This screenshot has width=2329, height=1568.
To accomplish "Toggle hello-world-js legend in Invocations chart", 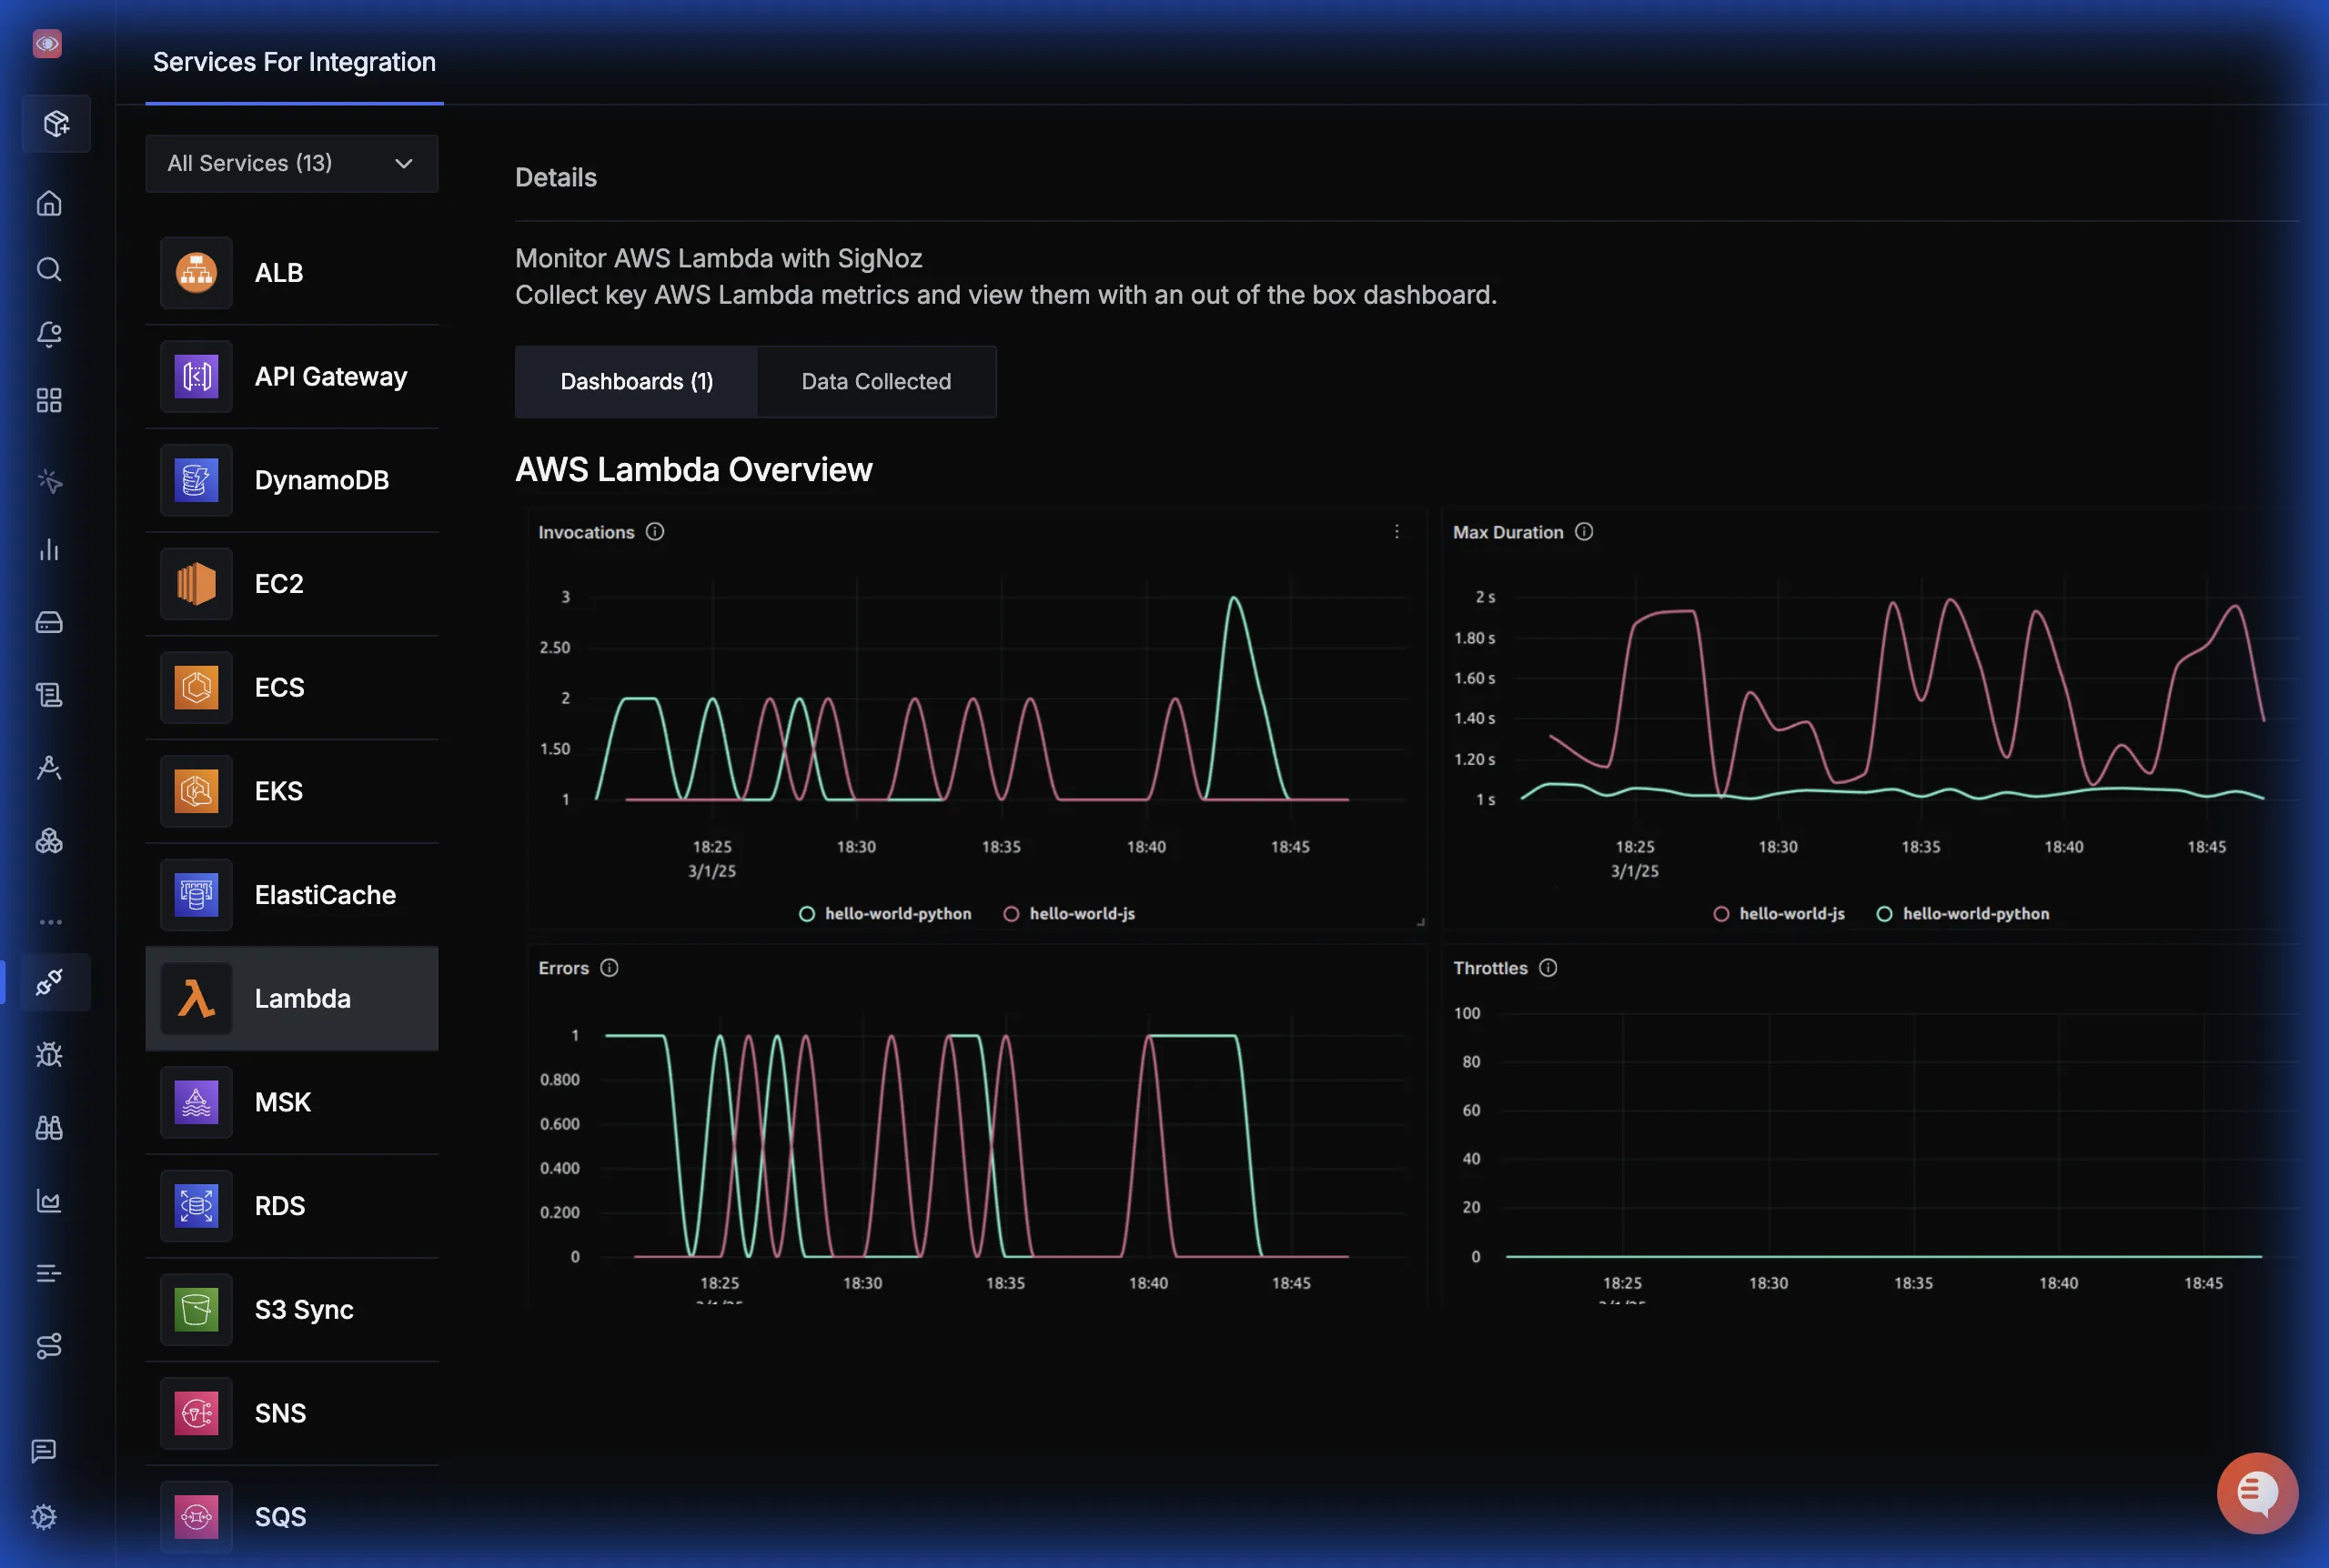I will (1069, 914).
